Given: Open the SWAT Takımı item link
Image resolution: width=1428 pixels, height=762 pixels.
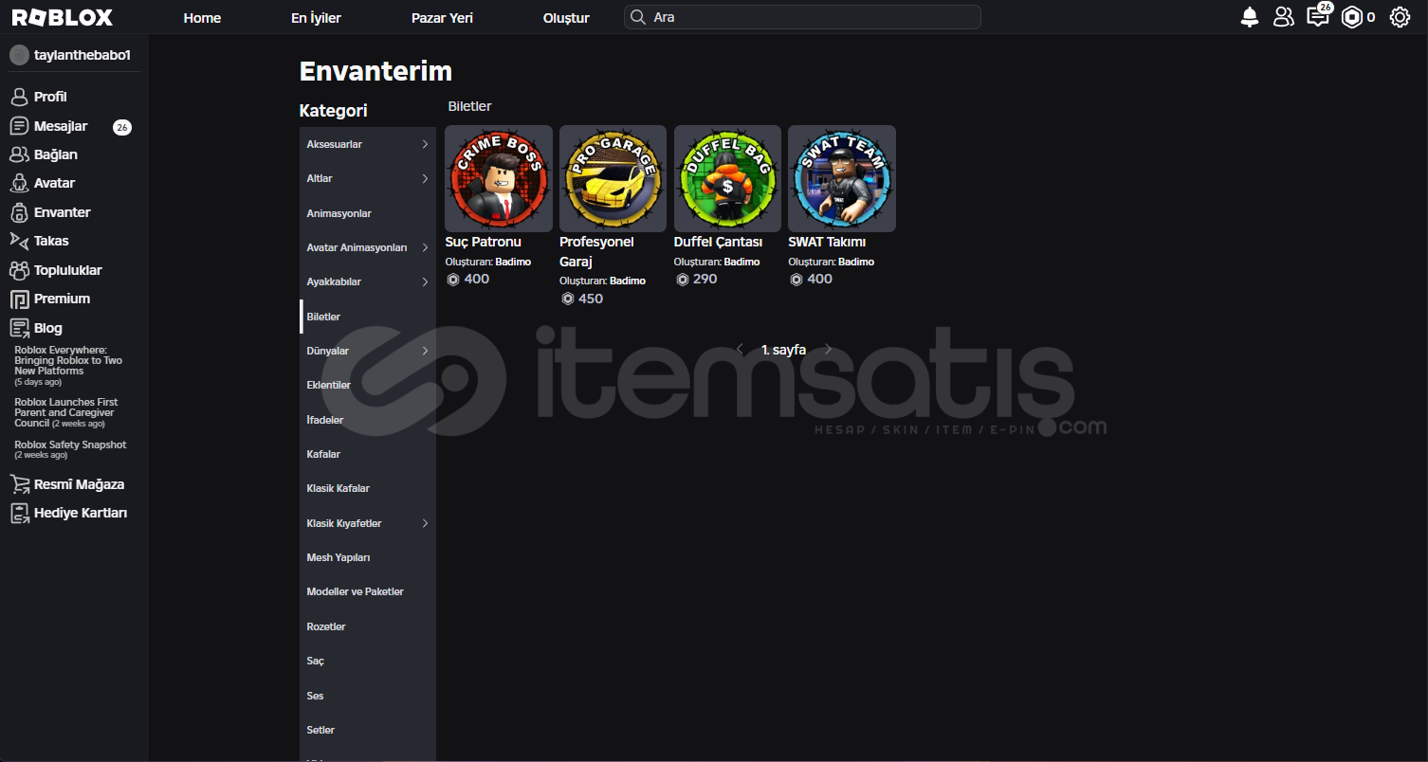Looking at the screenshot, I should [827, 242].
